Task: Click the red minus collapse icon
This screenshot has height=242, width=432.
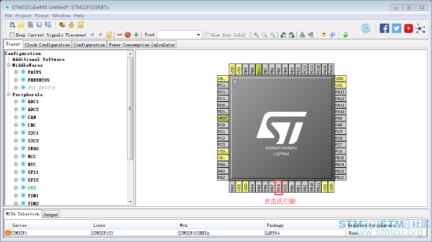Action: tap(119, 35)
